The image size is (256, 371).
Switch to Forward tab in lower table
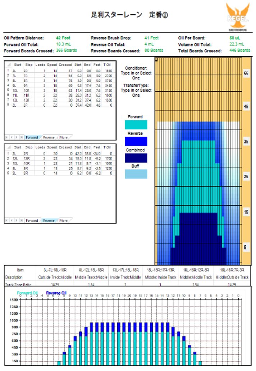32,220
